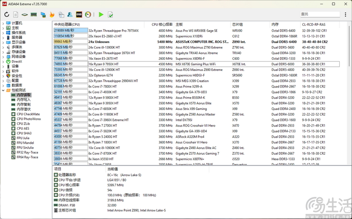352x219 pixels.
Task: Expand the 主板 tree node
Action: (3, 28)
